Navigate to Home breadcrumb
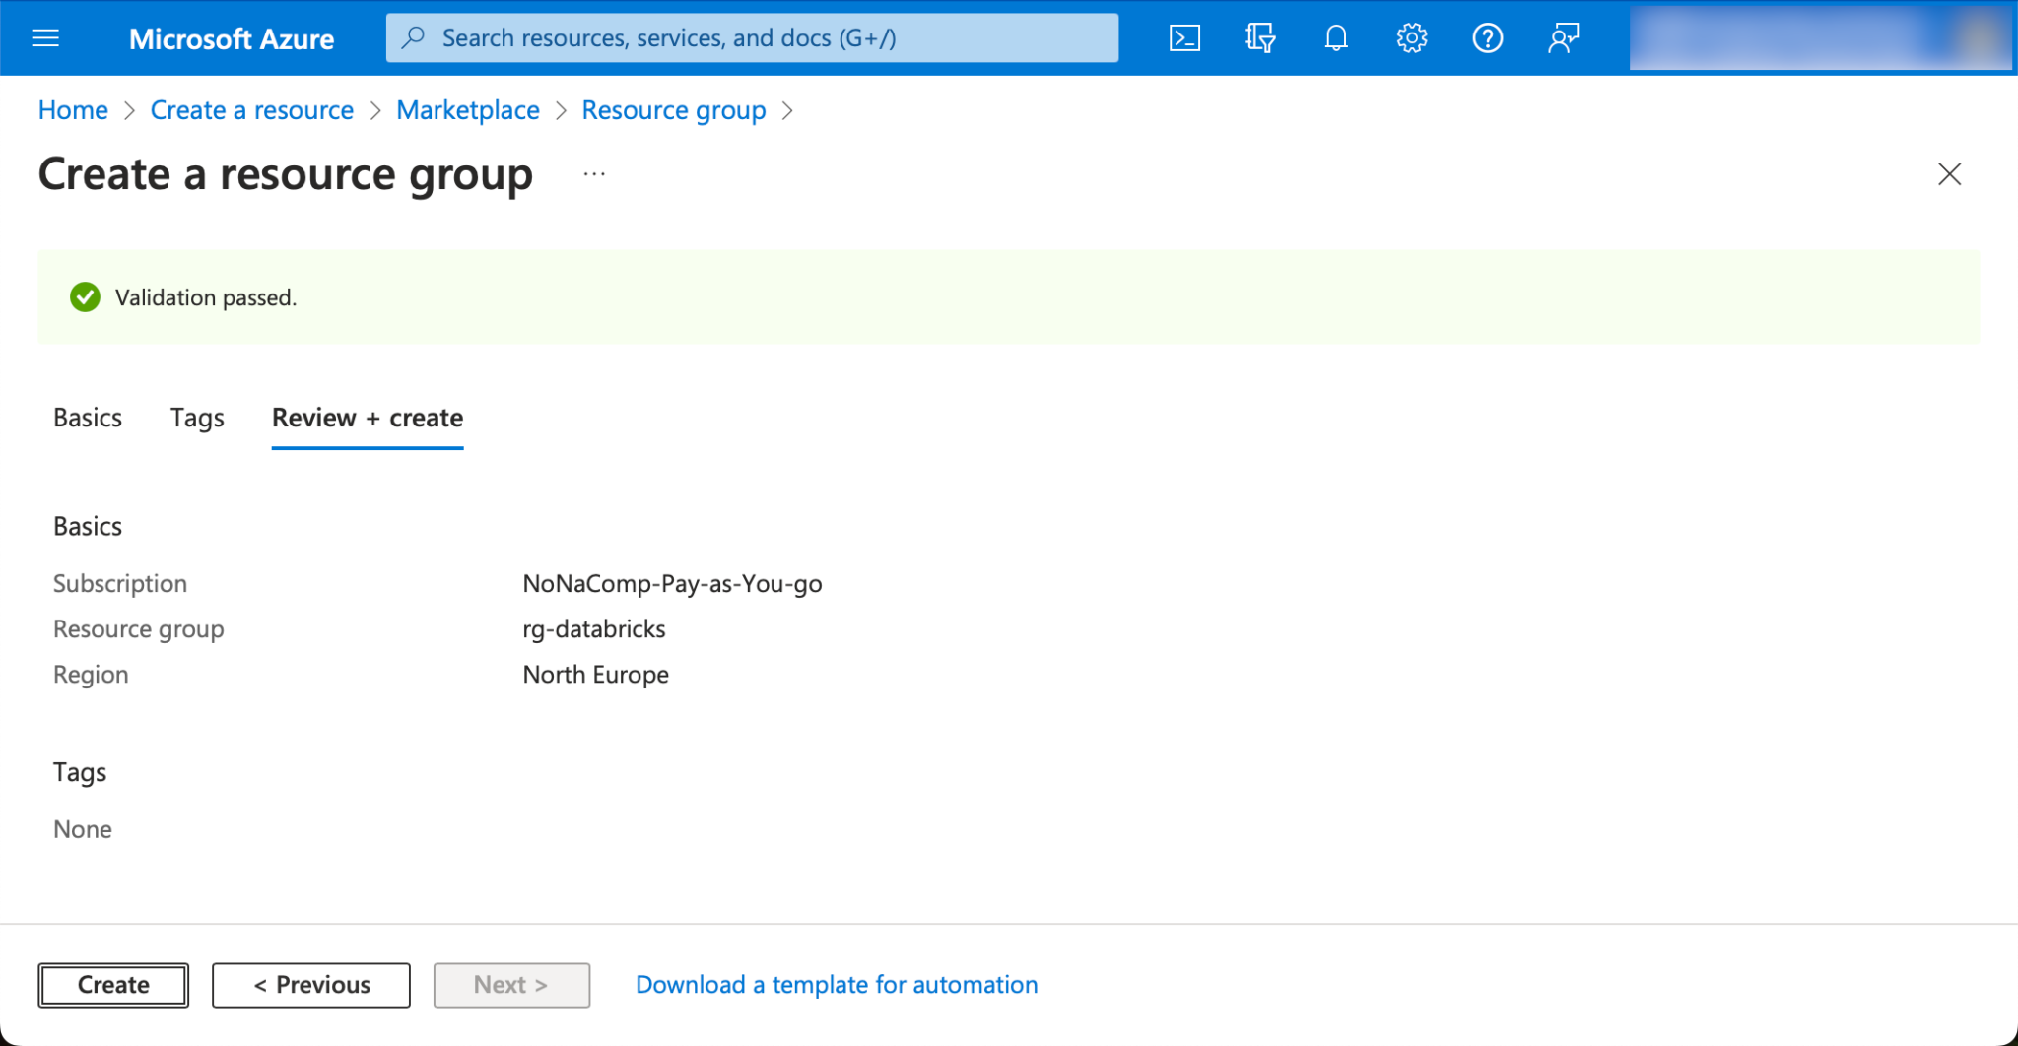 (73, 110)
